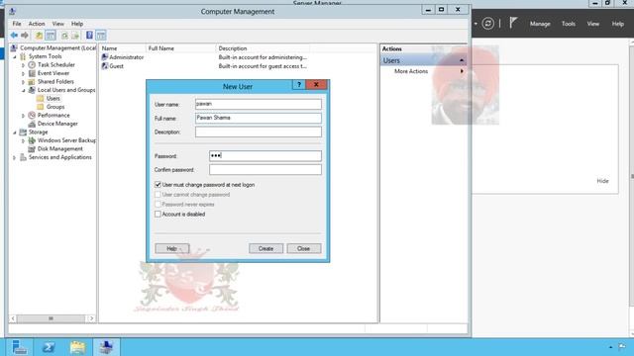Viewport: 634px width, 356px height.
Task: Open Server Manager's Manage menu
Action: click(540, 24)
